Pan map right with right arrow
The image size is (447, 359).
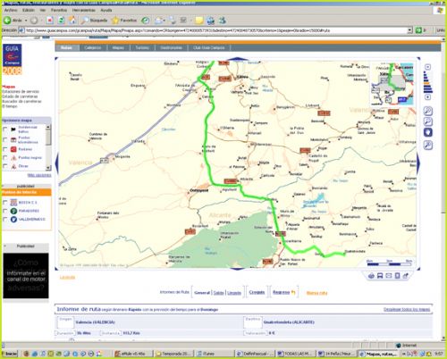[x=418, y=163]
